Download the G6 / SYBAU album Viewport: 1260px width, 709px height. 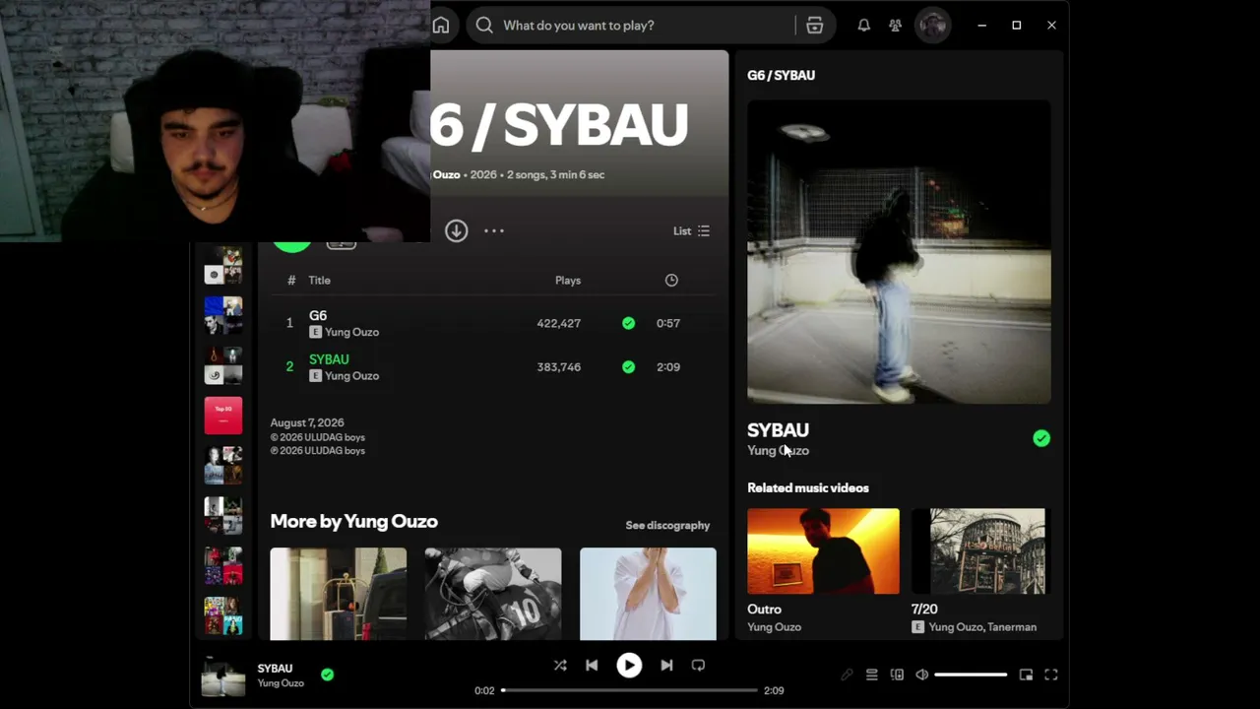click(x=456, y=230)
